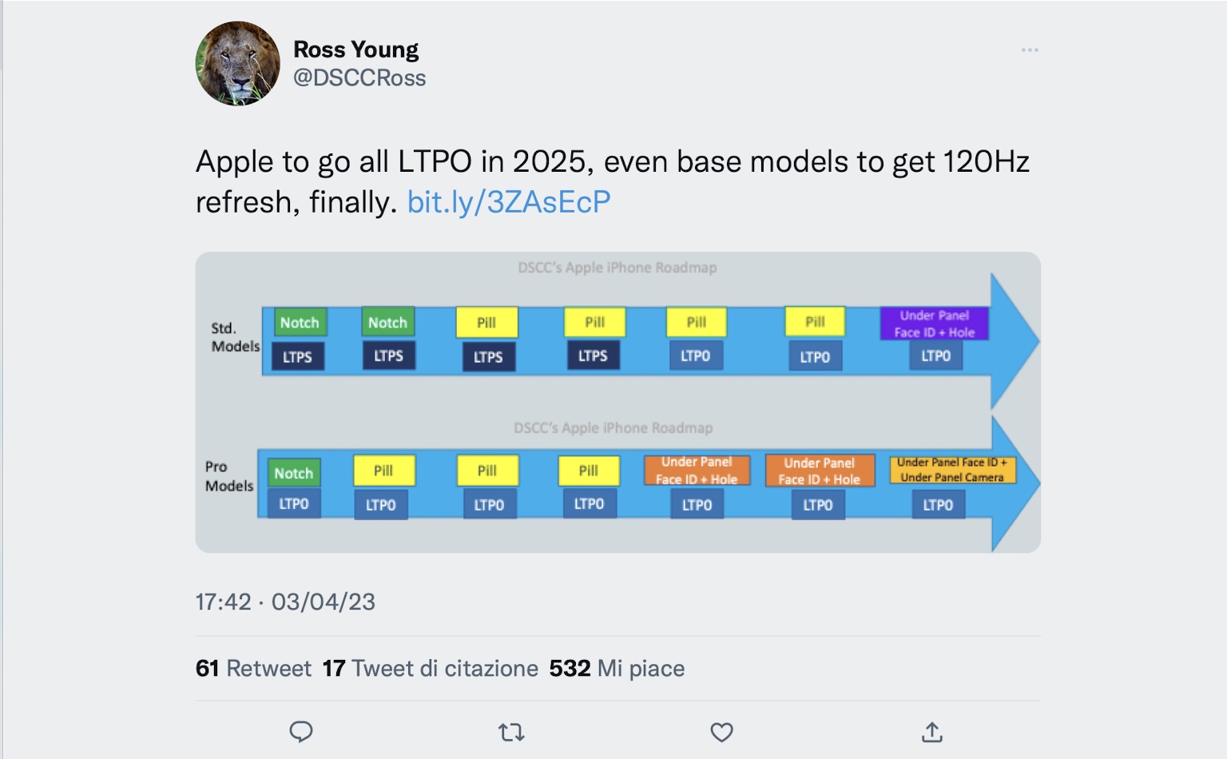Click the reply speech bubble icon
This screenshot has height=759, width=1227.
(301, 731)
